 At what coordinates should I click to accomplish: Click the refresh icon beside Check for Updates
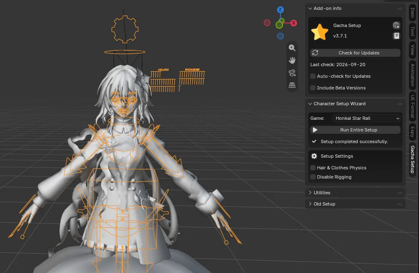click(315, 53)
